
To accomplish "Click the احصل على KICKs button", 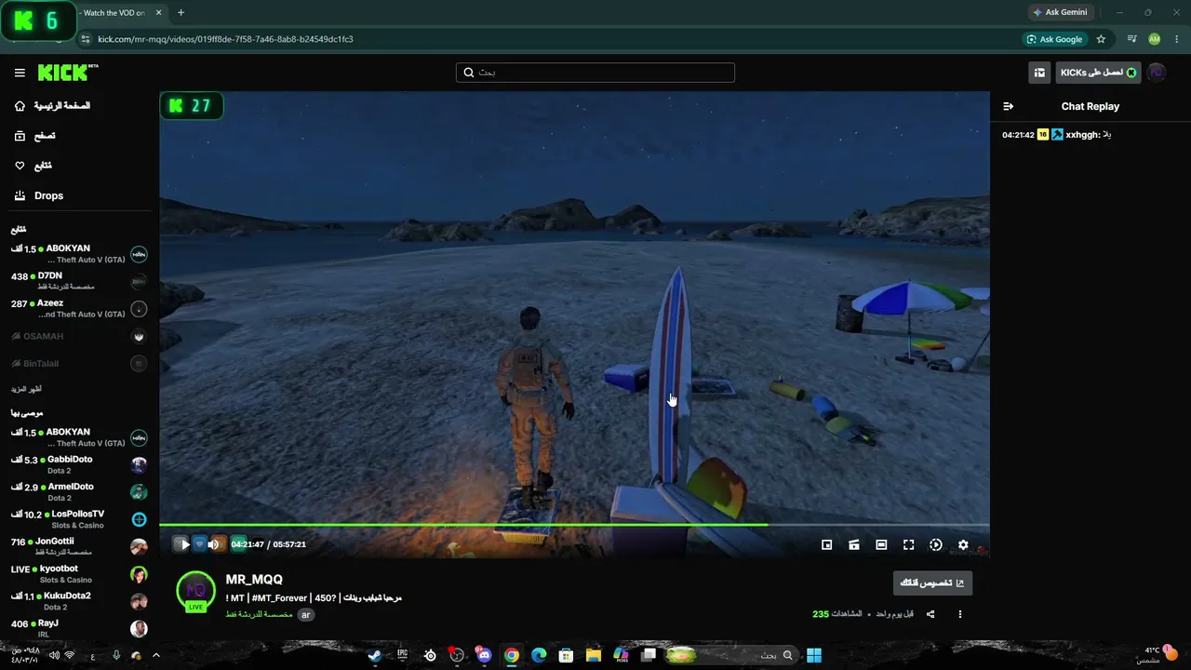I will 1098,73.
